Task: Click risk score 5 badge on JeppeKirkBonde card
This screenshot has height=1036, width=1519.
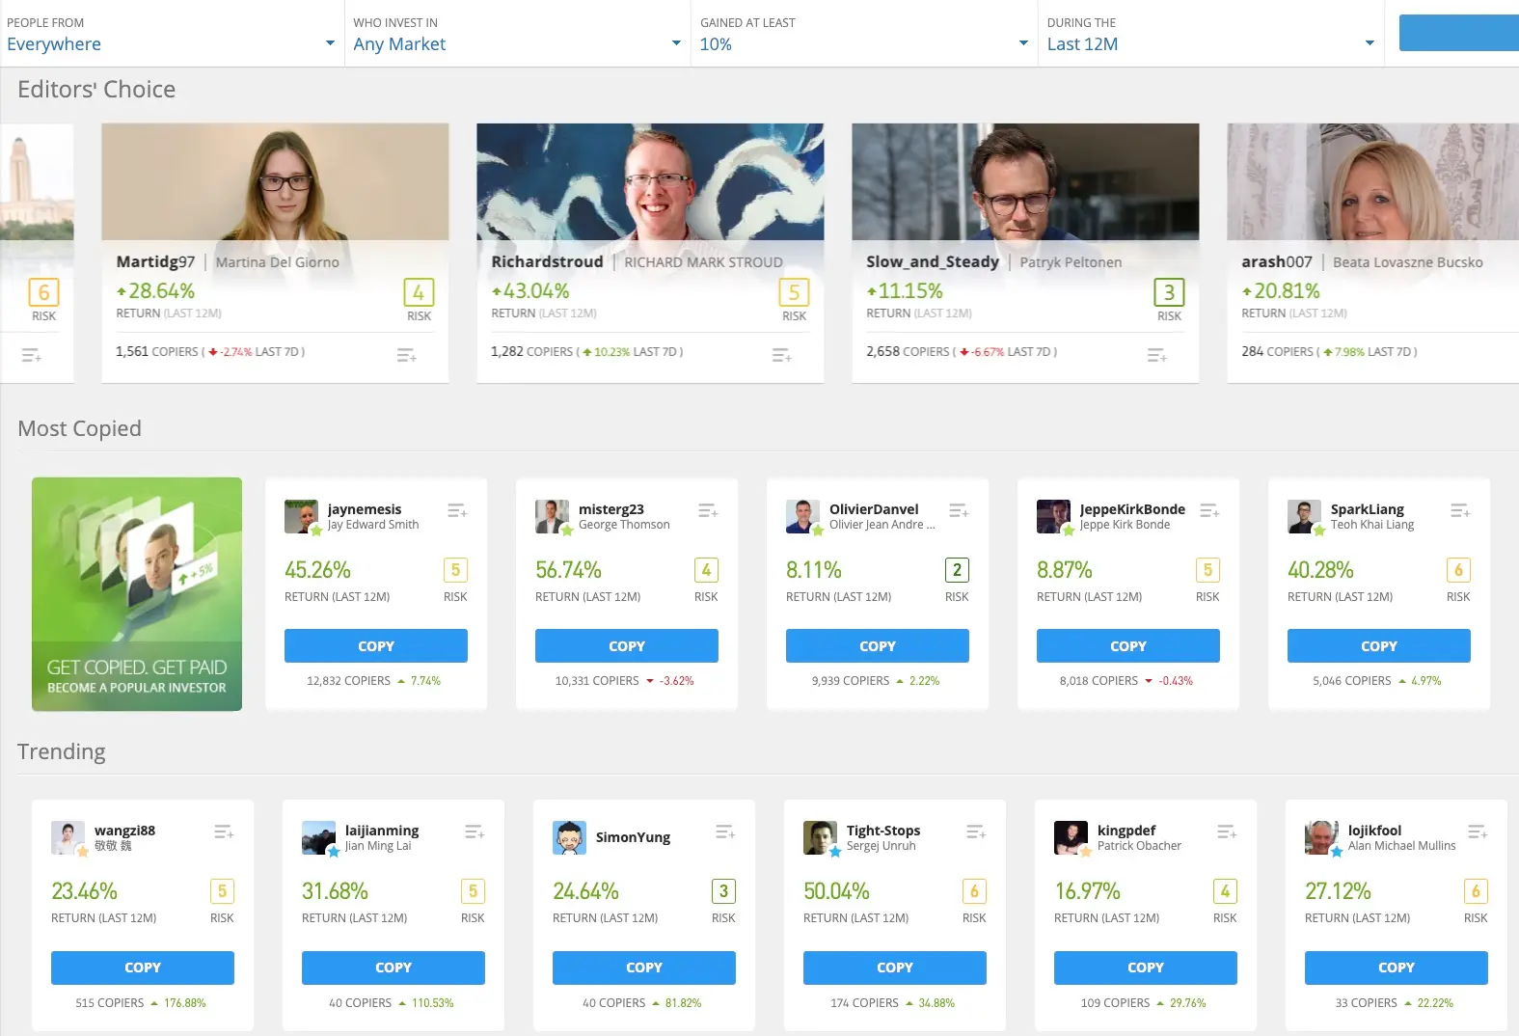Action: (1207, 570)
